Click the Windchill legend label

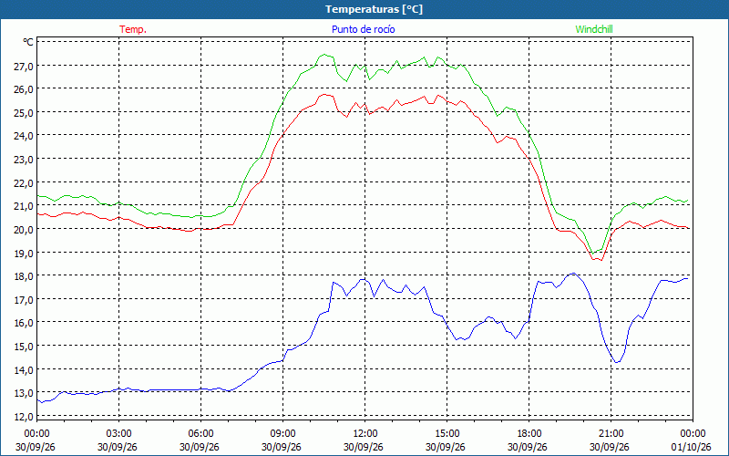click(x=594, y=29)
